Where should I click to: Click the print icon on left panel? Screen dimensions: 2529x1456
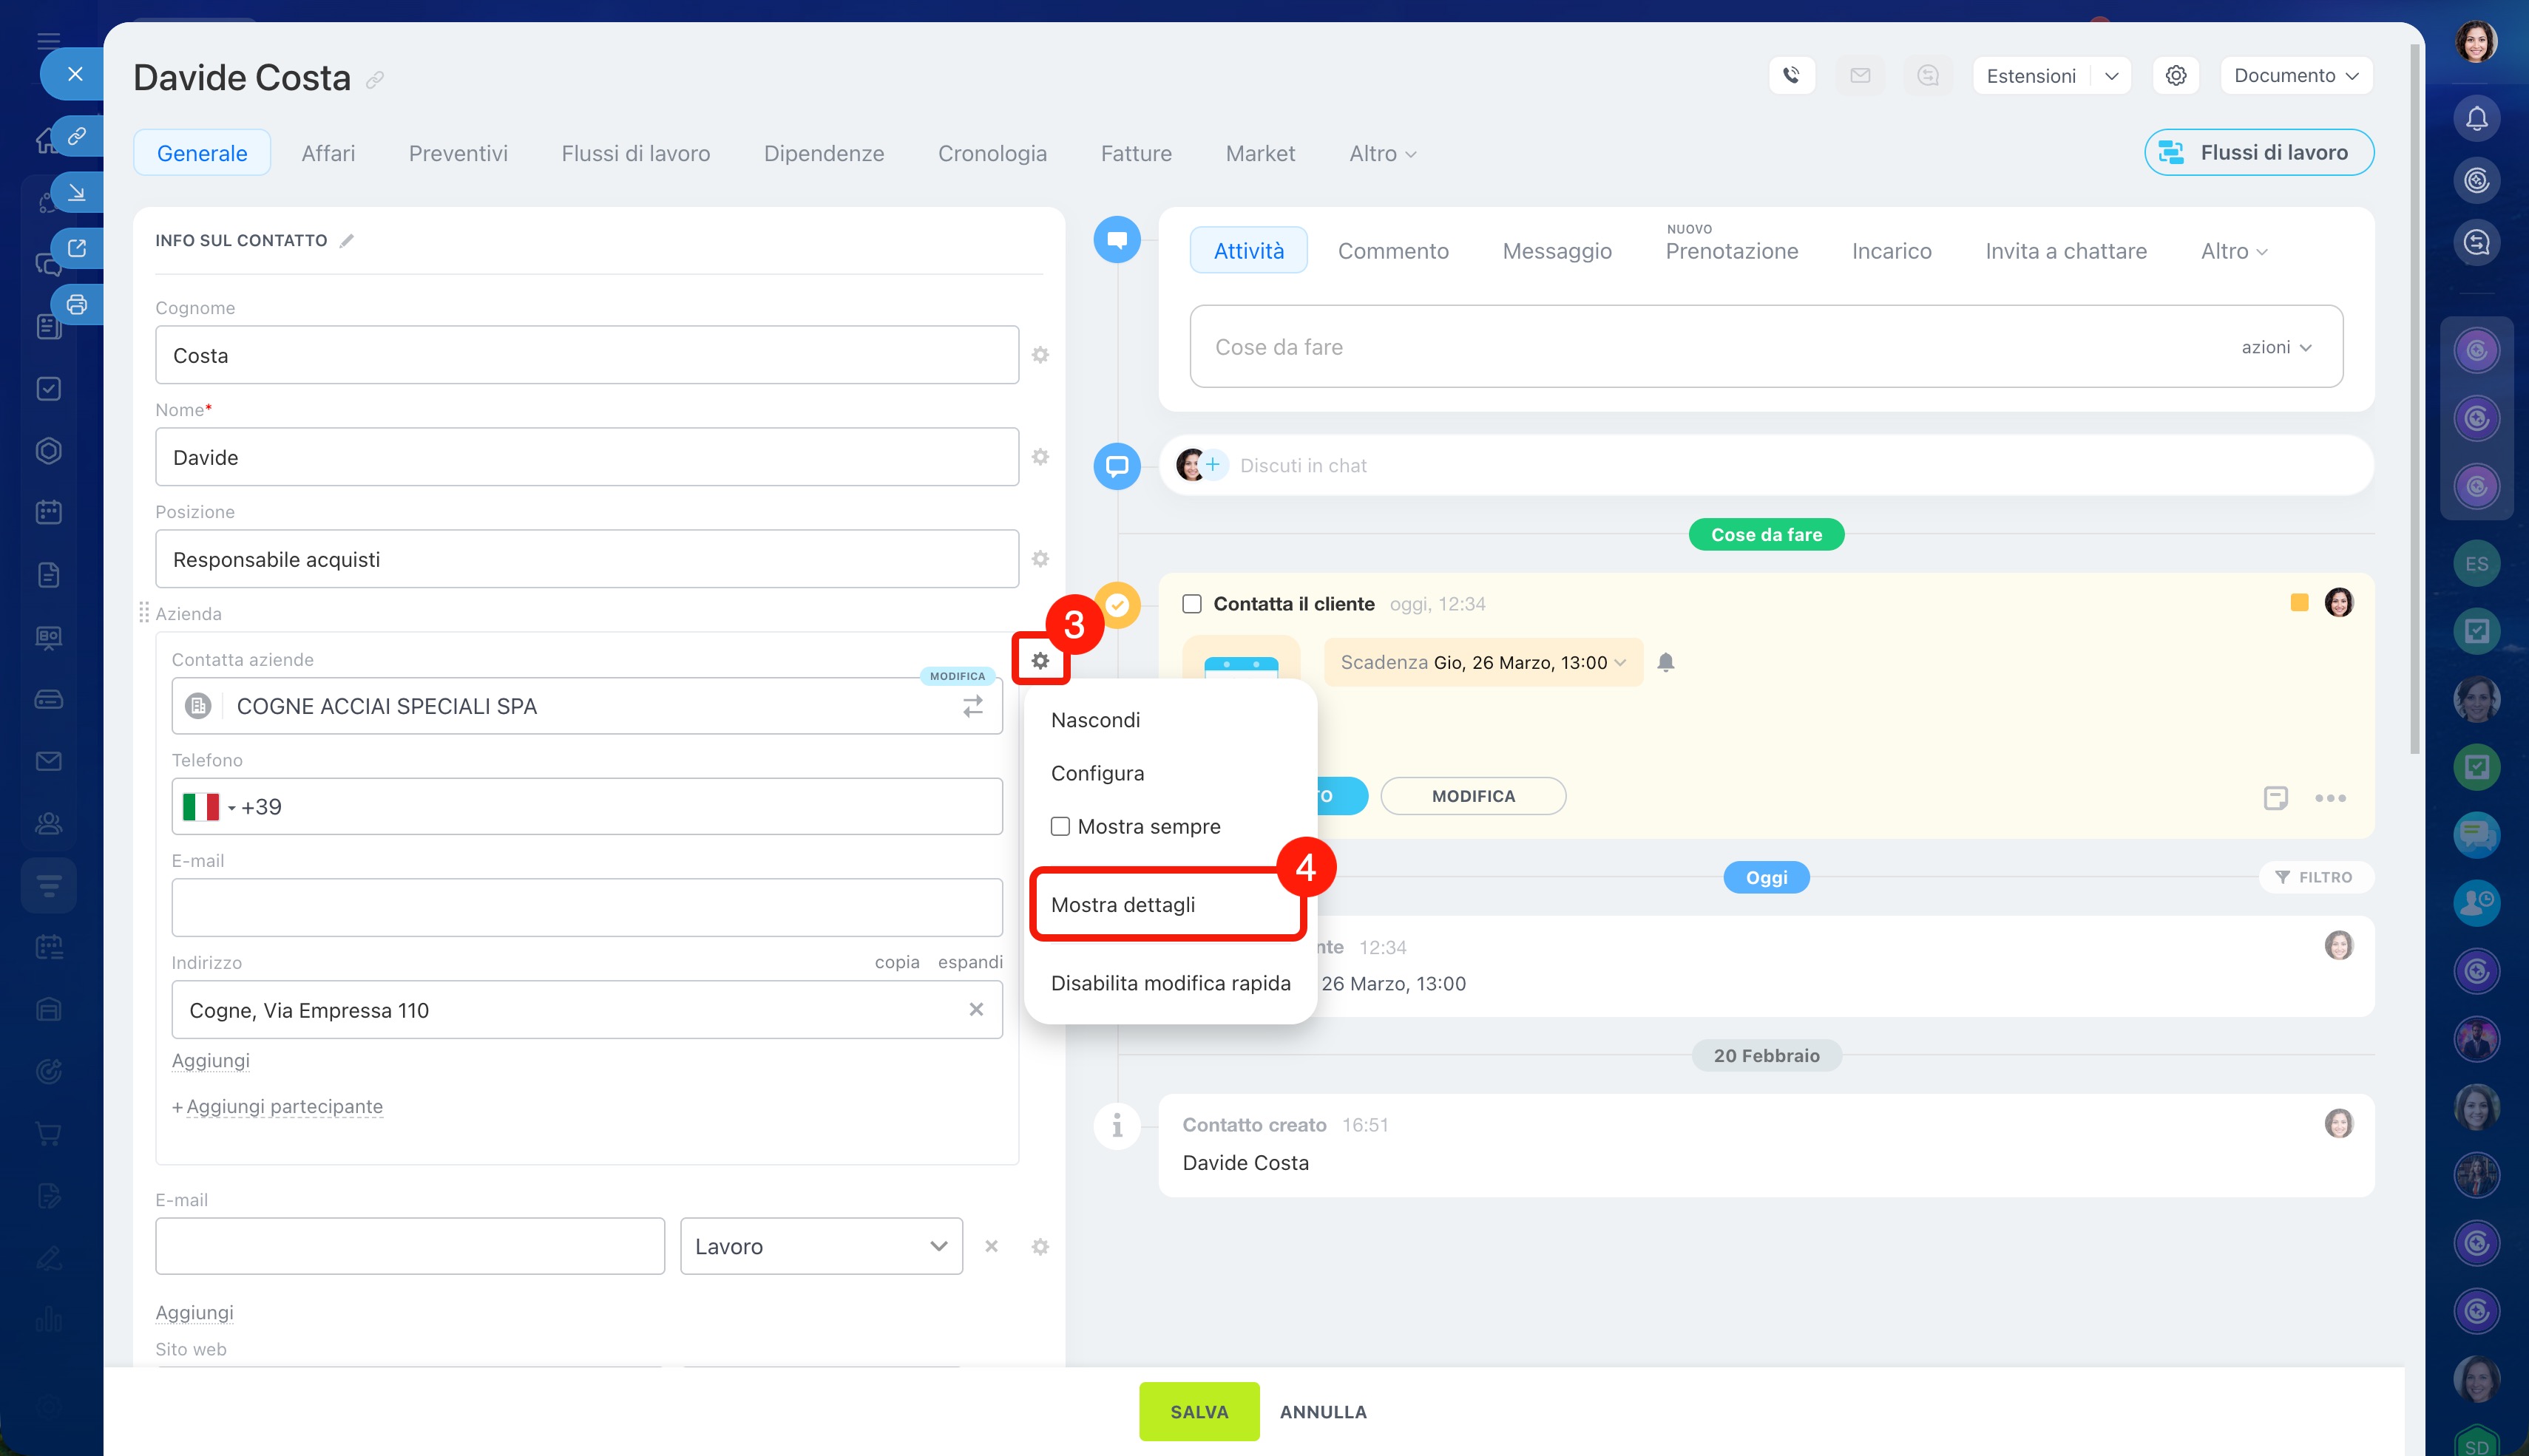point(77,305)
